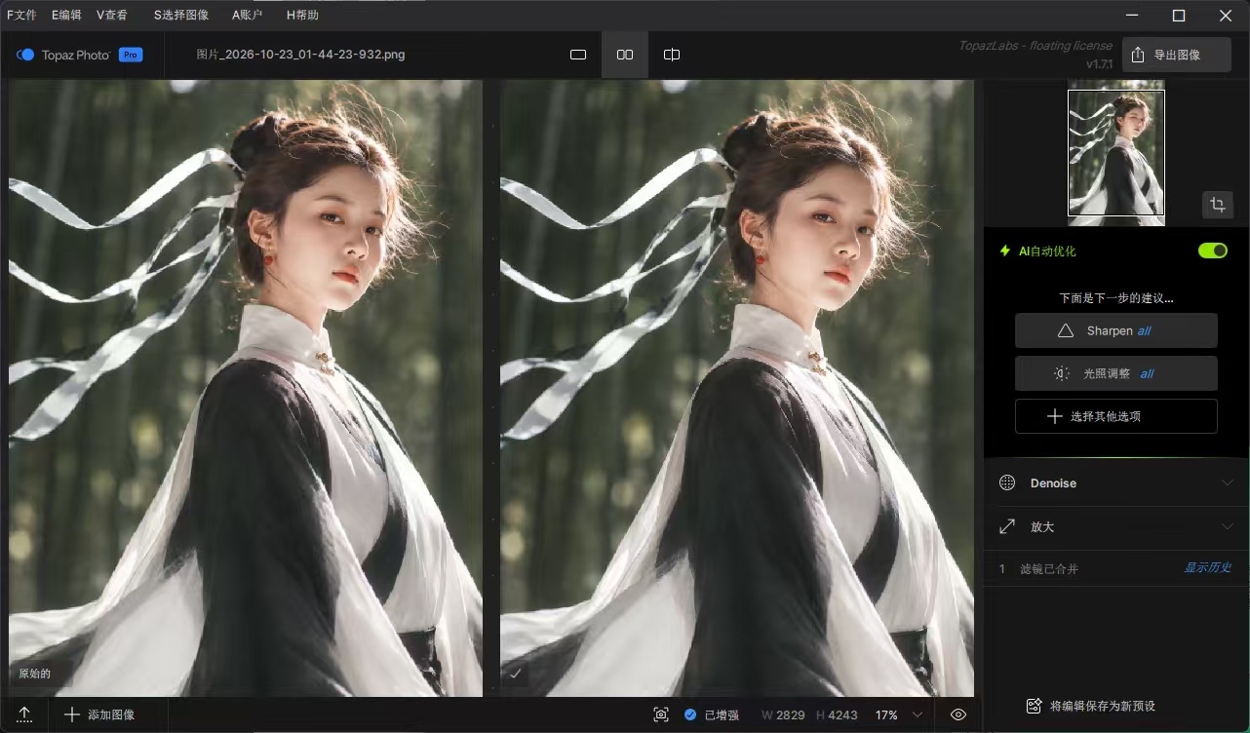
Task: Open the crop tool
Action: [1217, 205]
